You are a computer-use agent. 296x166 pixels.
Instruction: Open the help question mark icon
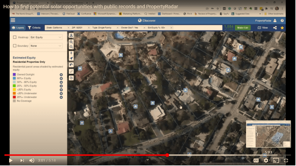[282, 21]
